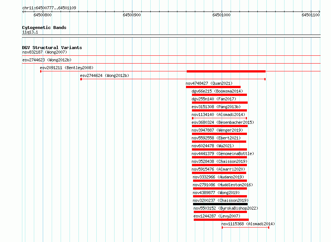Open nsv5915476 (Almarri2020) variant

[x=218, y=169]
